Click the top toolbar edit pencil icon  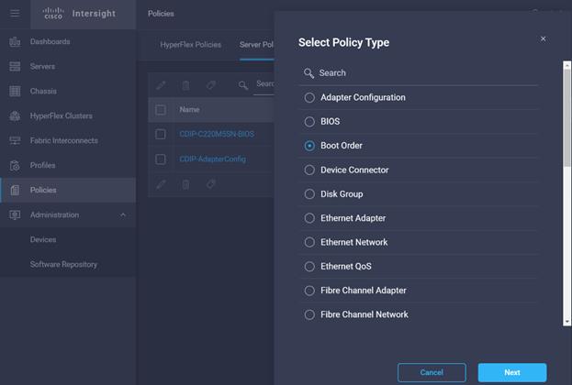tap(161, 85)
